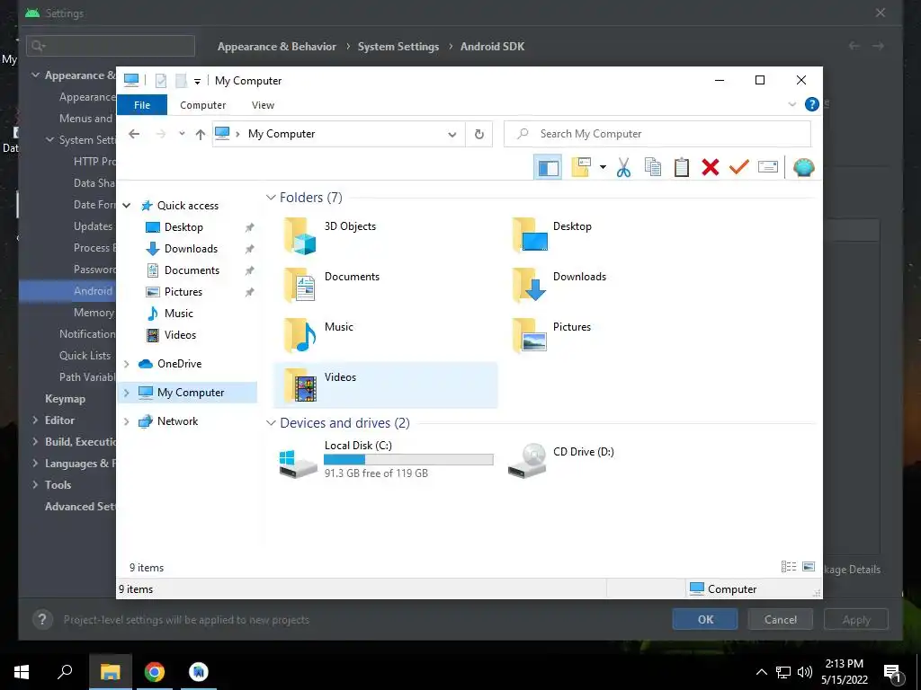This screenshot has width=921, height=690.
Task: Click Local Disk (C:) capacity bar
Action: (408, 460)
